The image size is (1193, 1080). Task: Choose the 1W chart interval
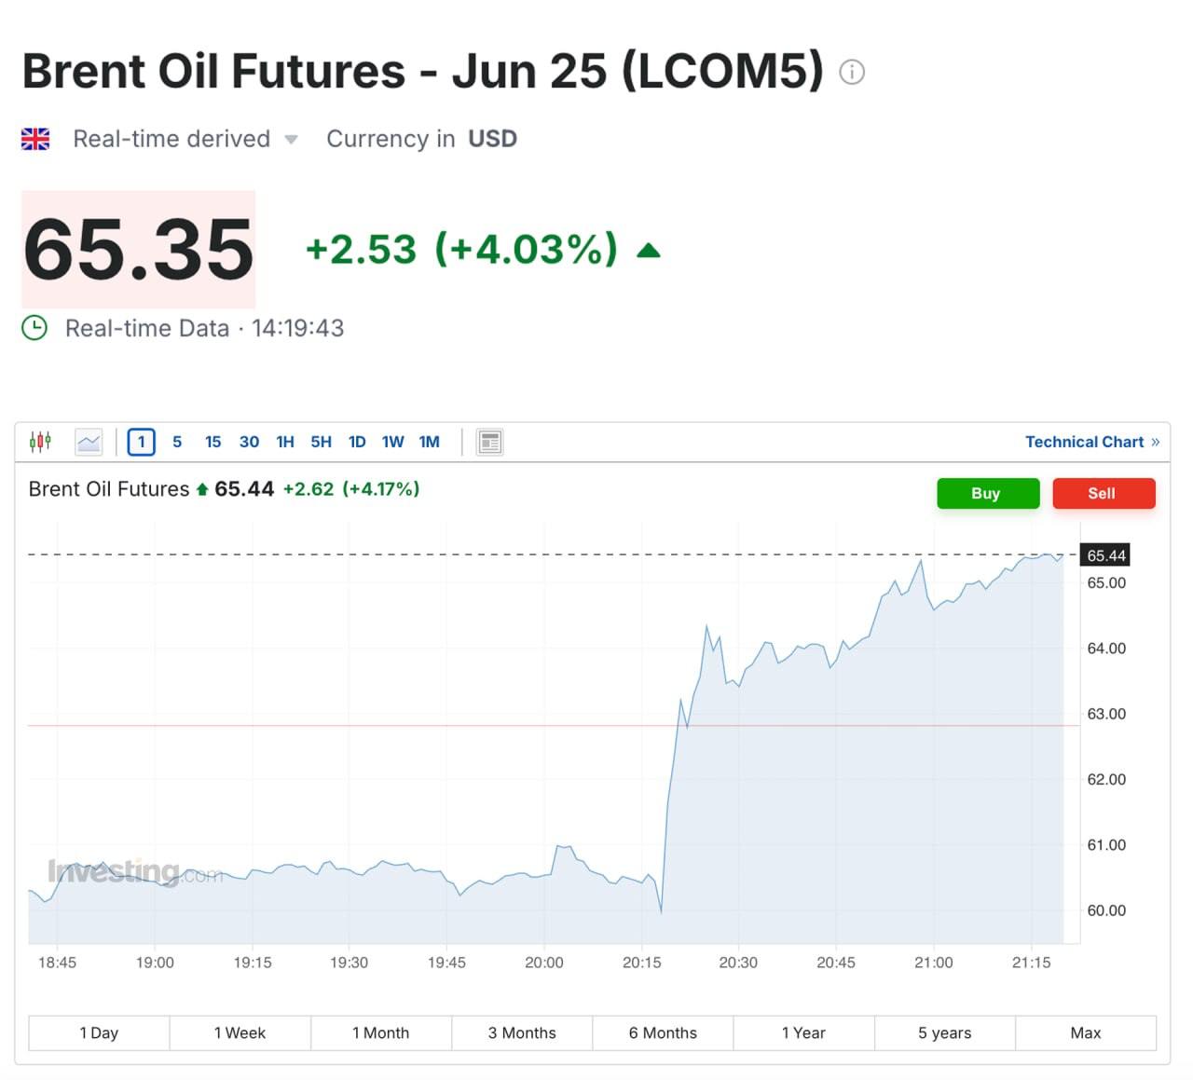pos(392,442)
